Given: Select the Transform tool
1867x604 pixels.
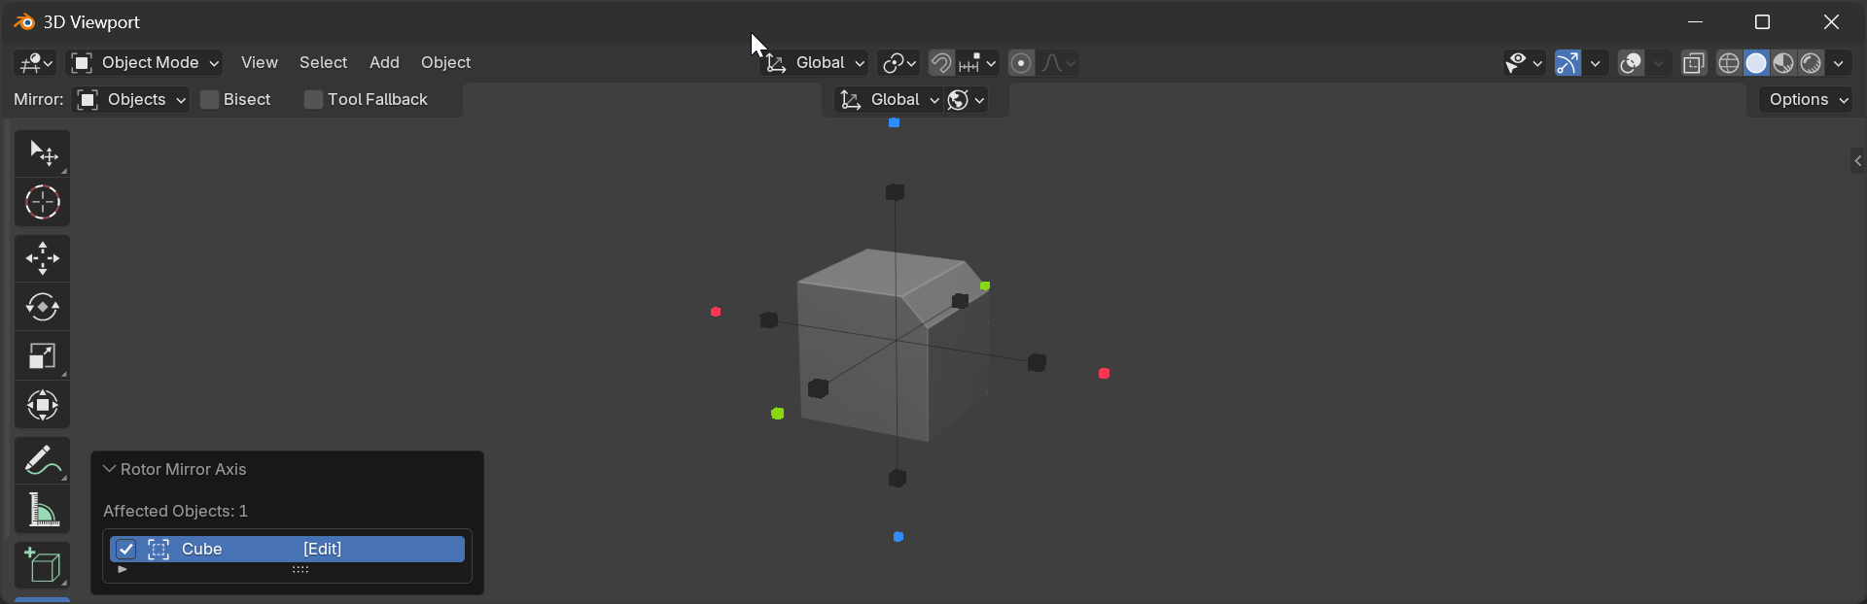Looking at the screenshot, I should 42,405.
